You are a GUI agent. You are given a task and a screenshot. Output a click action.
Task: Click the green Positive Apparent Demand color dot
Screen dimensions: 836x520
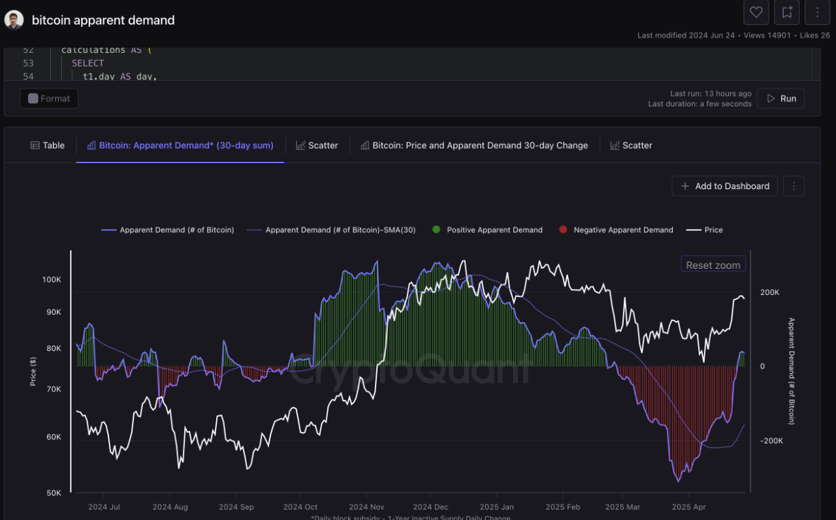pos(436,230)
